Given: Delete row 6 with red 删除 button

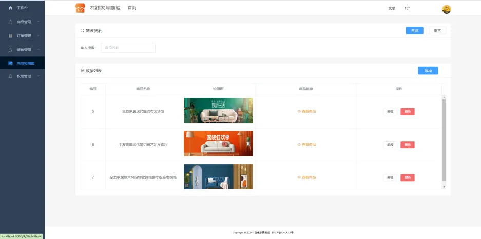Looking at the screenshot, I should coord(407,145).
